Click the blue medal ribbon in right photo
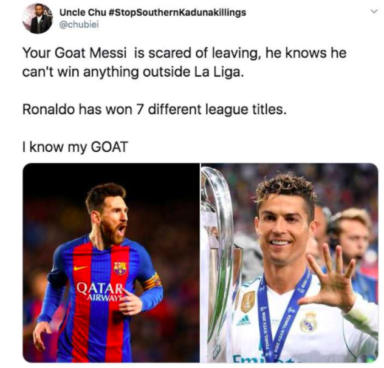Screen dimensions: 384x368 (270, 322)
